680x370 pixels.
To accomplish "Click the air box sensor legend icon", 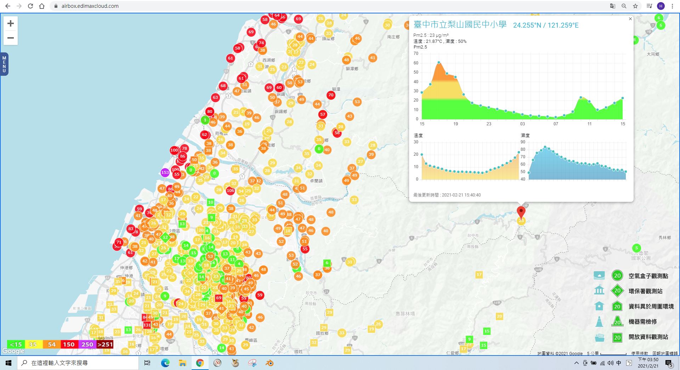I will [599, 275].
